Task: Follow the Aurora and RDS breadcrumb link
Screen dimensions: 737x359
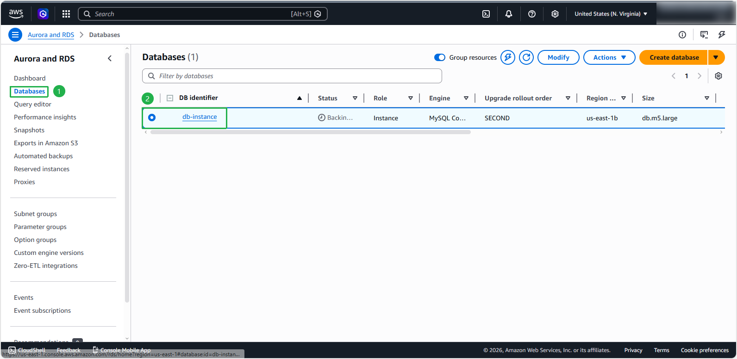Action: tap(51, 35)
